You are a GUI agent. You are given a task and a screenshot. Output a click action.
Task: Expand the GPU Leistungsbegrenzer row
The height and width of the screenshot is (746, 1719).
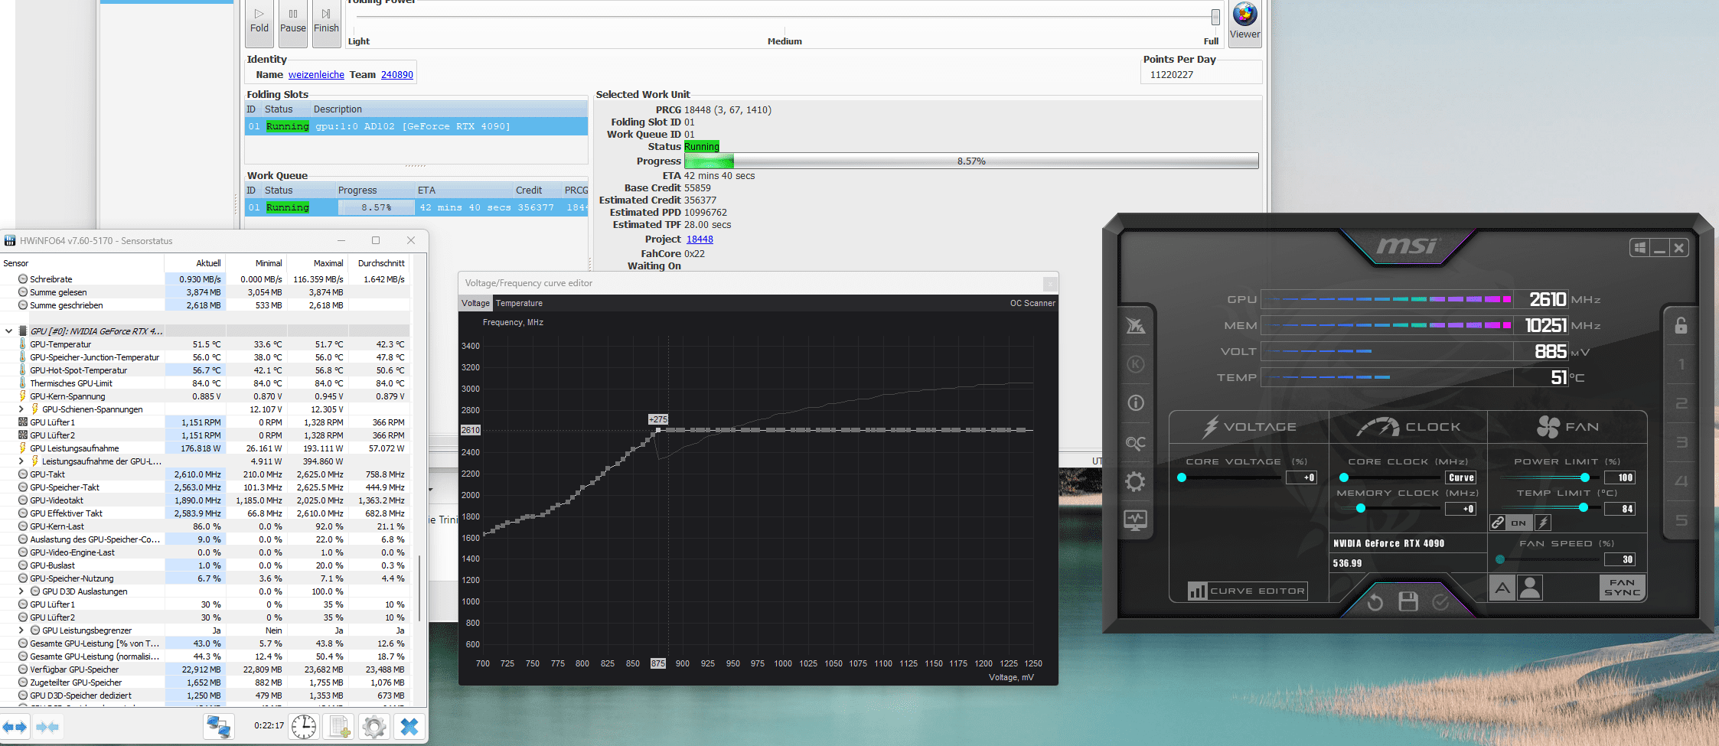21,630
